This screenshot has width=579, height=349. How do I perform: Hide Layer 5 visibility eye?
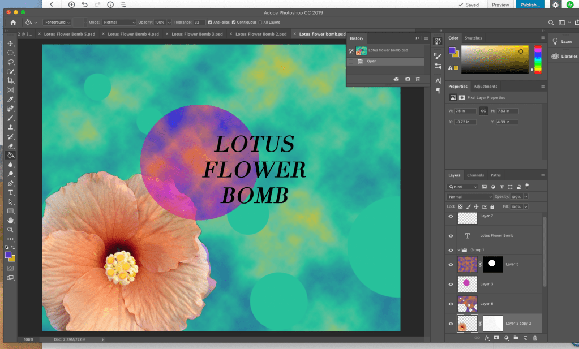tap(451, 265)
